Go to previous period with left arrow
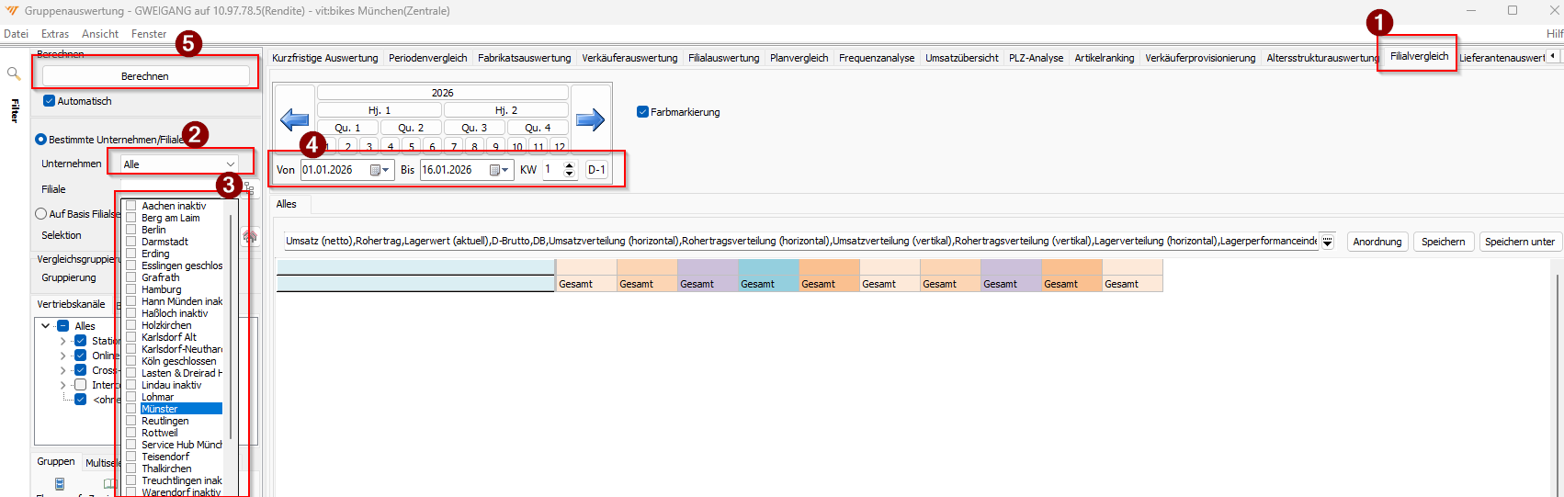This screenshot has height=497, width=1564. click(294, 119)
